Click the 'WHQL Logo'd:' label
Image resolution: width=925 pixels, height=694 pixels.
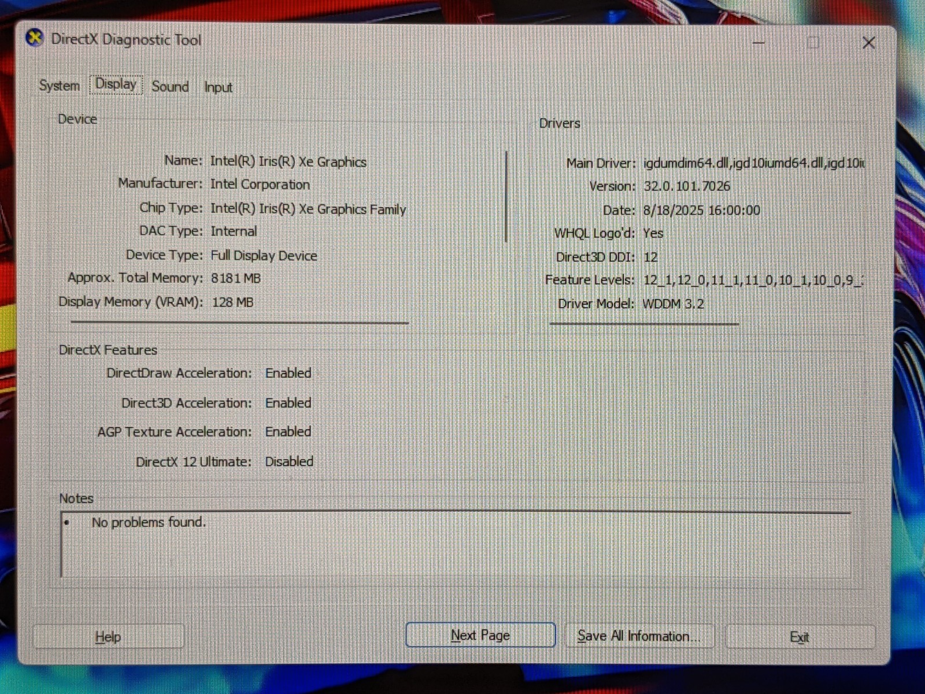(594, 234)
